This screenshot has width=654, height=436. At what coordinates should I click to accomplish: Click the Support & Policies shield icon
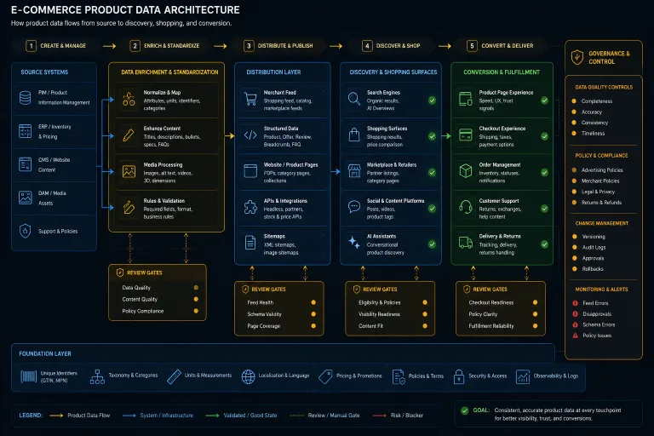25,231
